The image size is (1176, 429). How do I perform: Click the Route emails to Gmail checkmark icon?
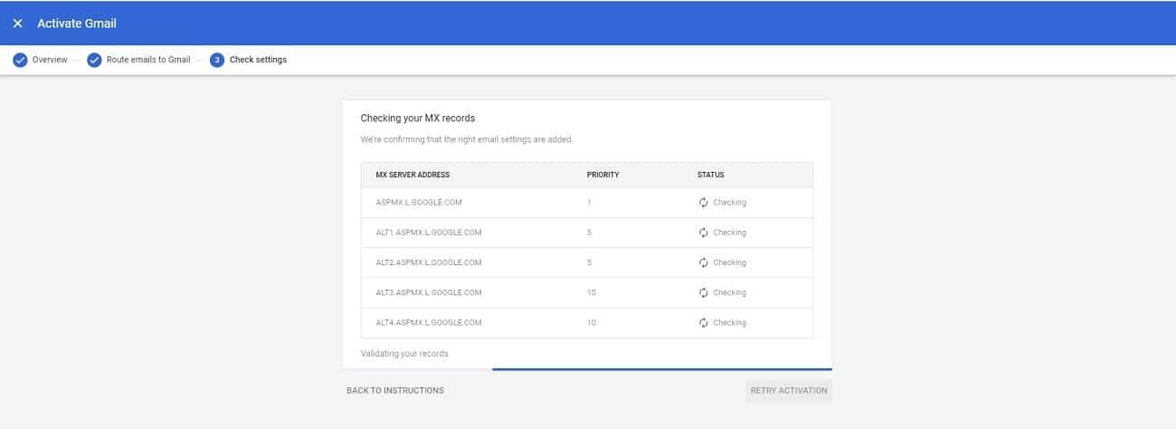click(x=94, y=60)
